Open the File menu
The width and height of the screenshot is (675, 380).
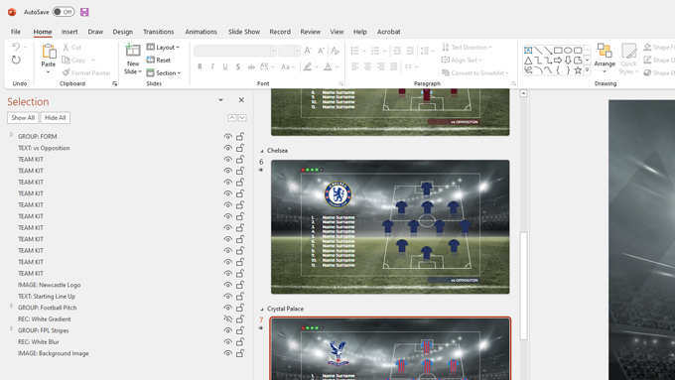point(16,32)
